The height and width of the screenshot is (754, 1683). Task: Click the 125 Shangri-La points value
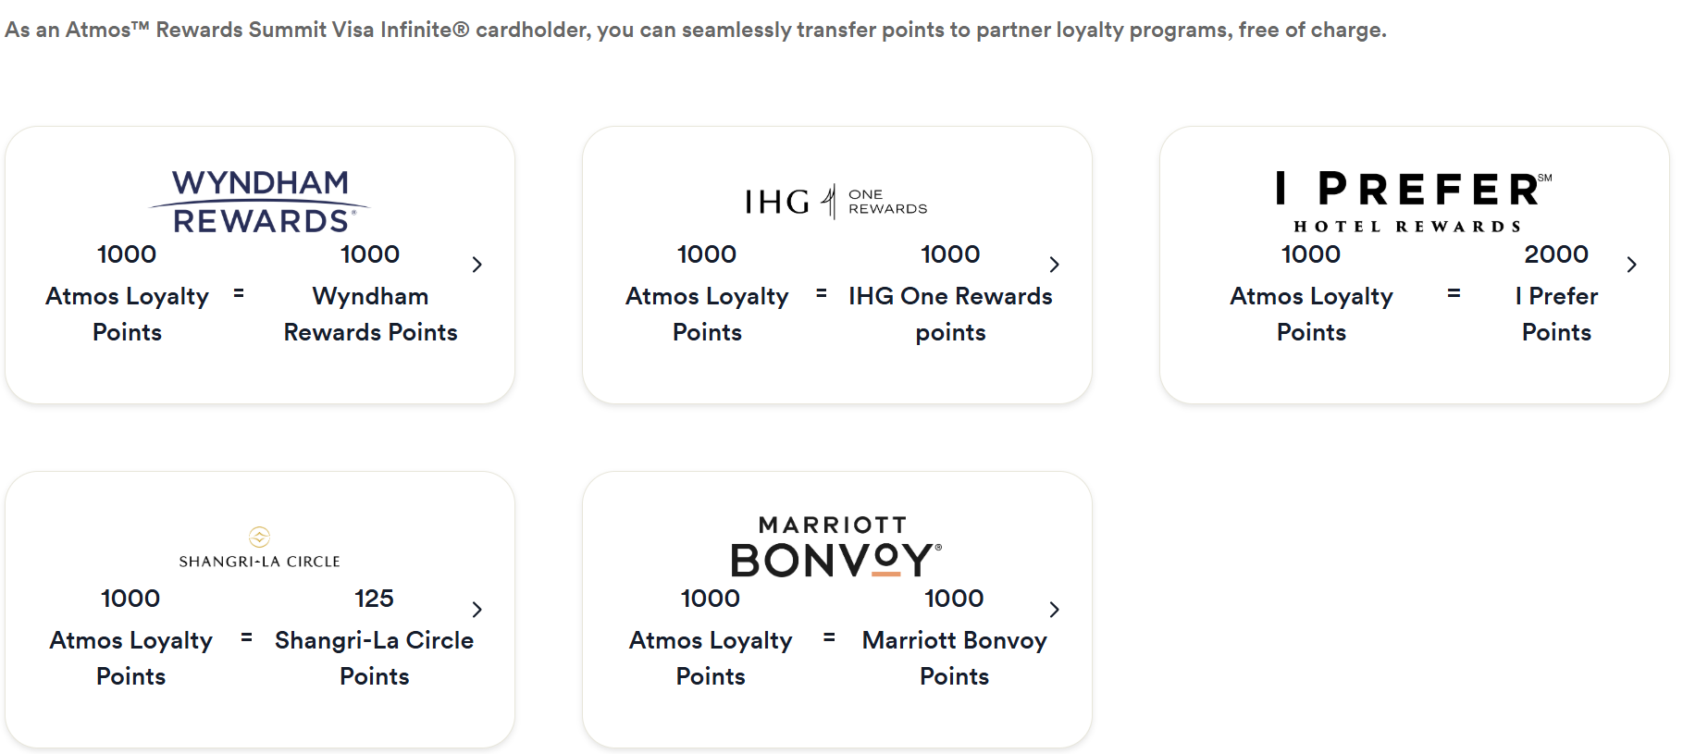(x=375, y=599)
